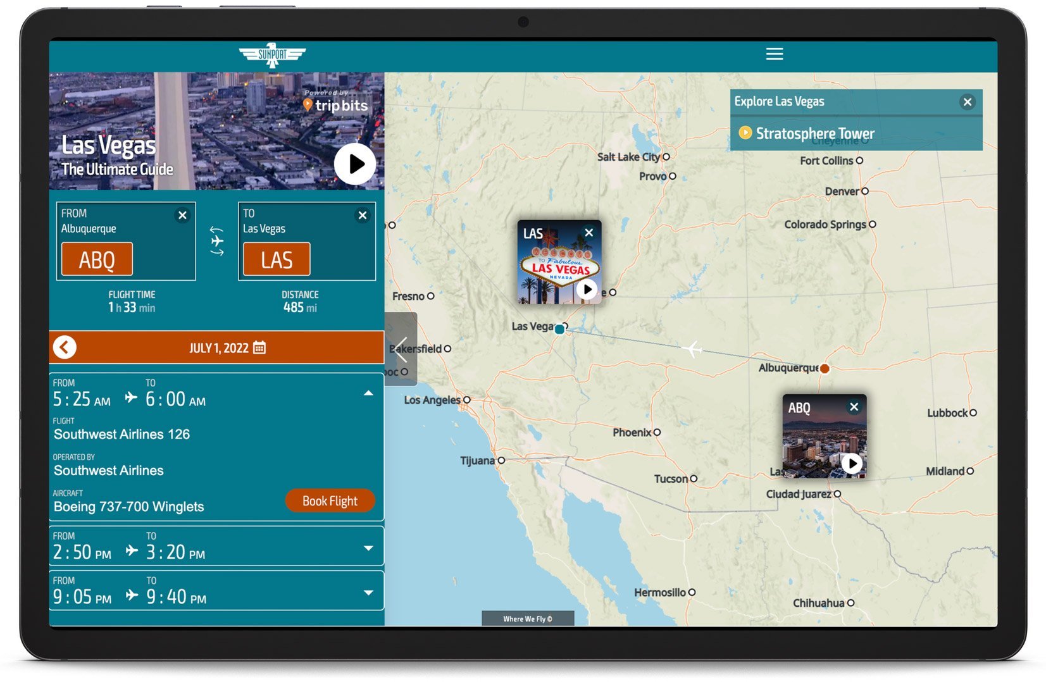Select the Los Angeles city marker

tap(467, 400)
